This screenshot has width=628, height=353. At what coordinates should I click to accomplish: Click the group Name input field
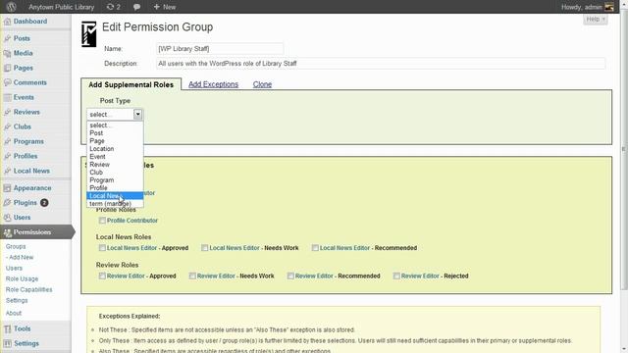click(x=220, y=49)
